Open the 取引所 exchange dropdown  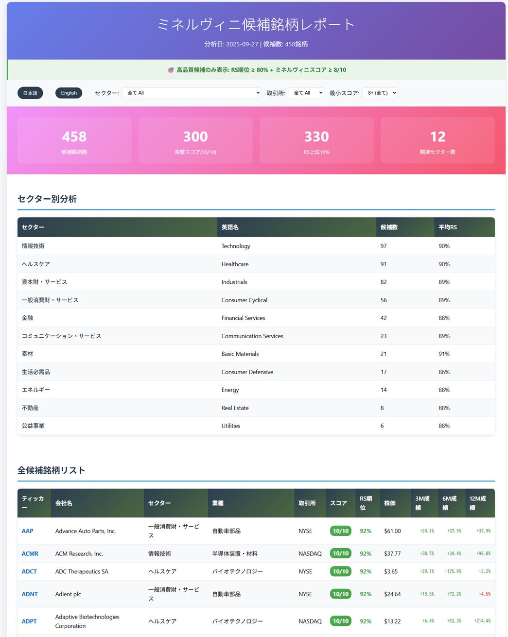click(306, 93)
